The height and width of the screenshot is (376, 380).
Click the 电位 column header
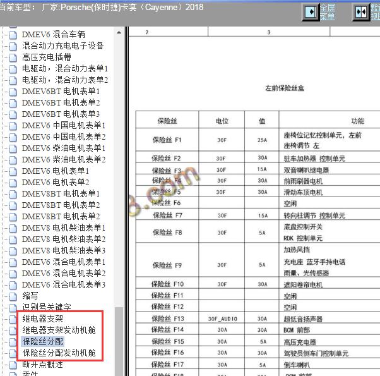point(222,121)
